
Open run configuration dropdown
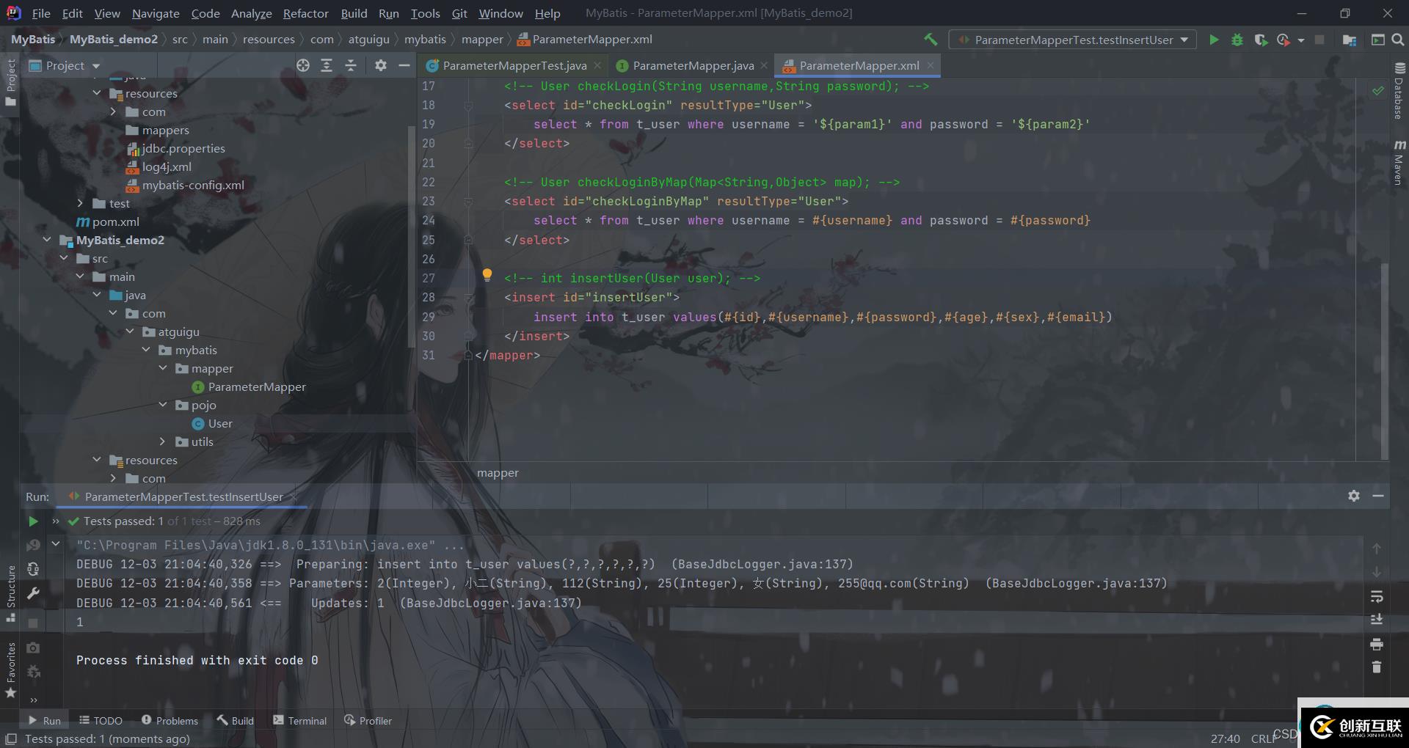[1072, 40]
